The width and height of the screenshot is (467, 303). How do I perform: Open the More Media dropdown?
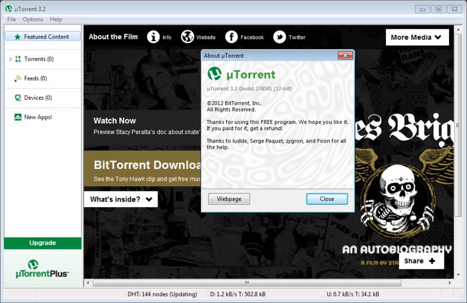(x=417, y=37)
